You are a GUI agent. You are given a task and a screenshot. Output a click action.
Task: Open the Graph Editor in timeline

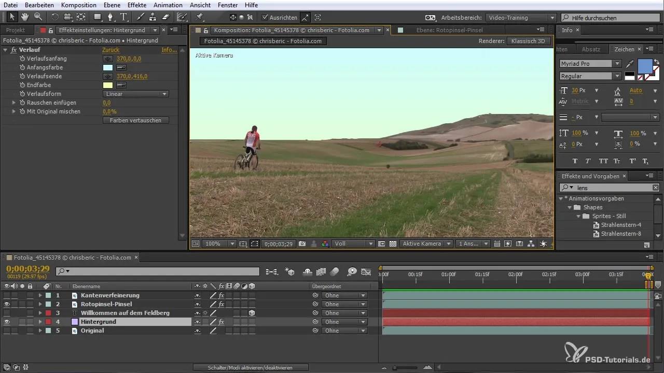366,271
